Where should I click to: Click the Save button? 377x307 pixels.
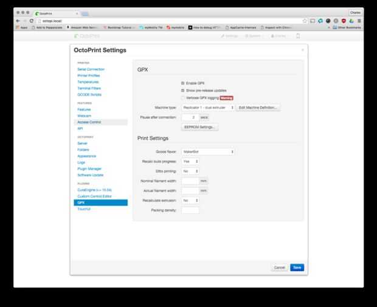pyautogui.click(x=297, y=267)
